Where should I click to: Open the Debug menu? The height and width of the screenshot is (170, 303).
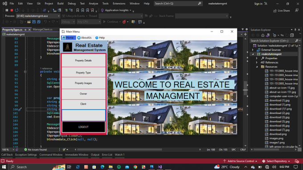tap(72, 4)
